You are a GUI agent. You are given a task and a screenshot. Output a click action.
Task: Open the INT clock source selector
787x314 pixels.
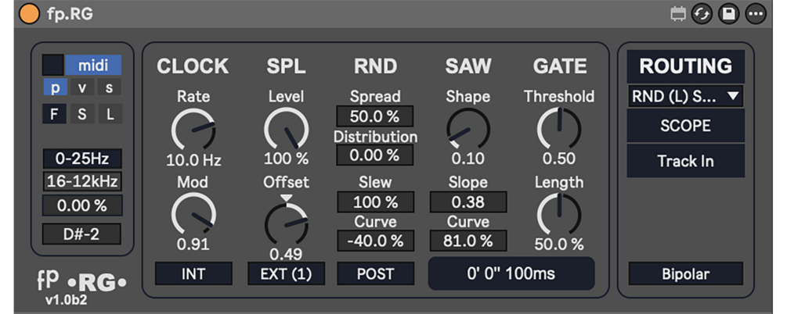pos(193,273)
